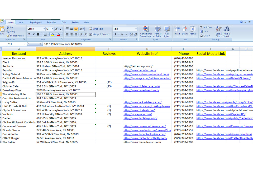Click the Borders icon
Viewport: 253px width, 190px height.
45,34
